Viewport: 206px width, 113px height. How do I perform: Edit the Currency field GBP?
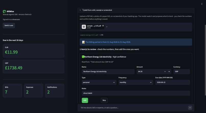181,72
